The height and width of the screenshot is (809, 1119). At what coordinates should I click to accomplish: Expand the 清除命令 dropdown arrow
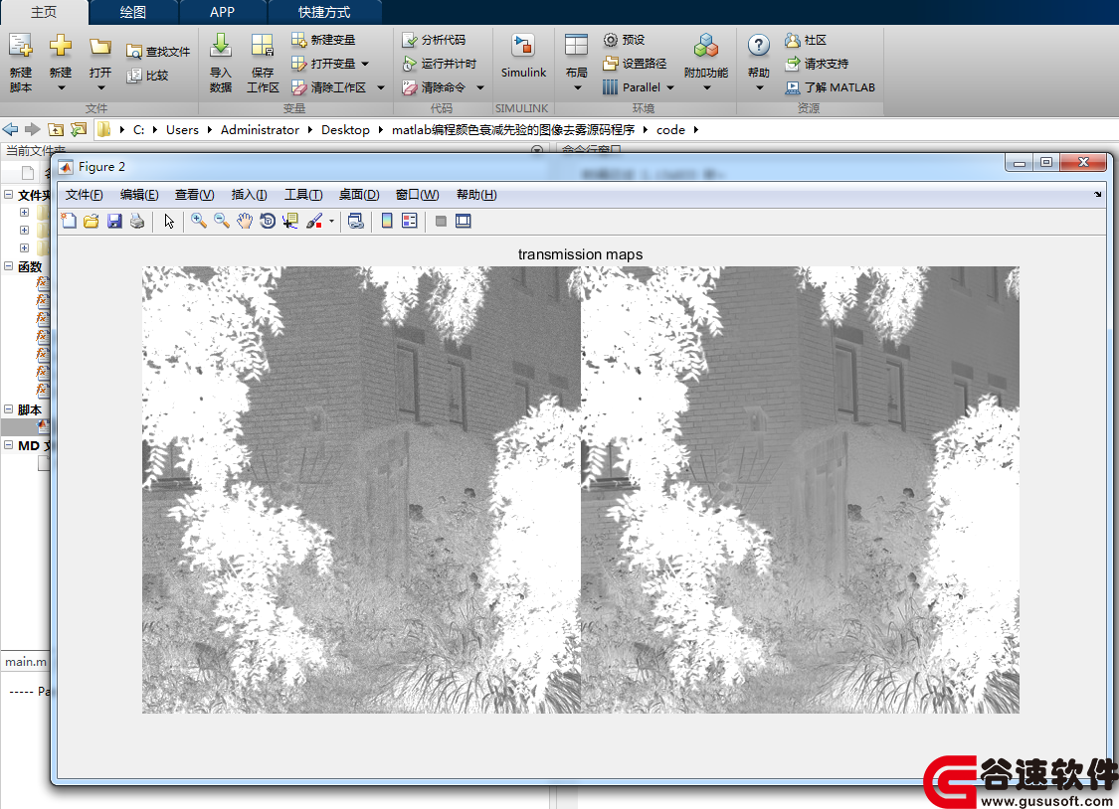(x=480, y=87)
